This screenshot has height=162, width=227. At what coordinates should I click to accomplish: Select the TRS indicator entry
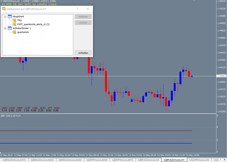(x=19, y=21)
